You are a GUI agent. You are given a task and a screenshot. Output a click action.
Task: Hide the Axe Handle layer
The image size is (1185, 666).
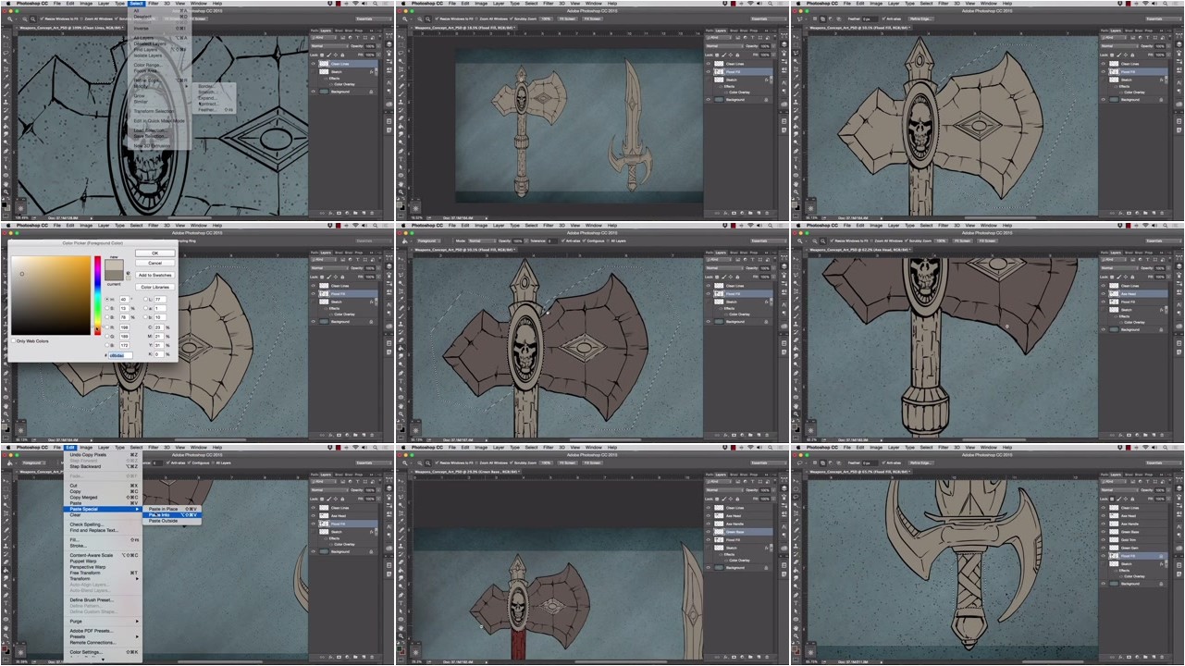(1104, 524)
